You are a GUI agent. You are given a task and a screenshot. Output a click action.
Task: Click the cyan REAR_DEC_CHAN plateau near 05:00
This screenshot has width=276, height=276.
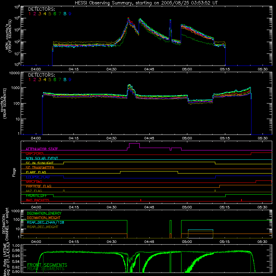tap(200, 230)
